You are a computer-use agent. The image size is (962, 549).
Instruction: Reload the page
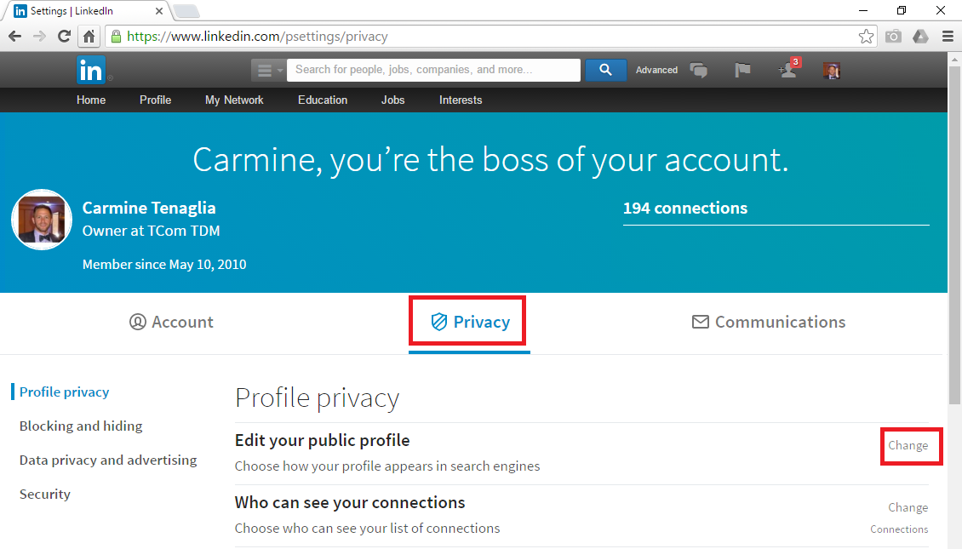[64, 37]
